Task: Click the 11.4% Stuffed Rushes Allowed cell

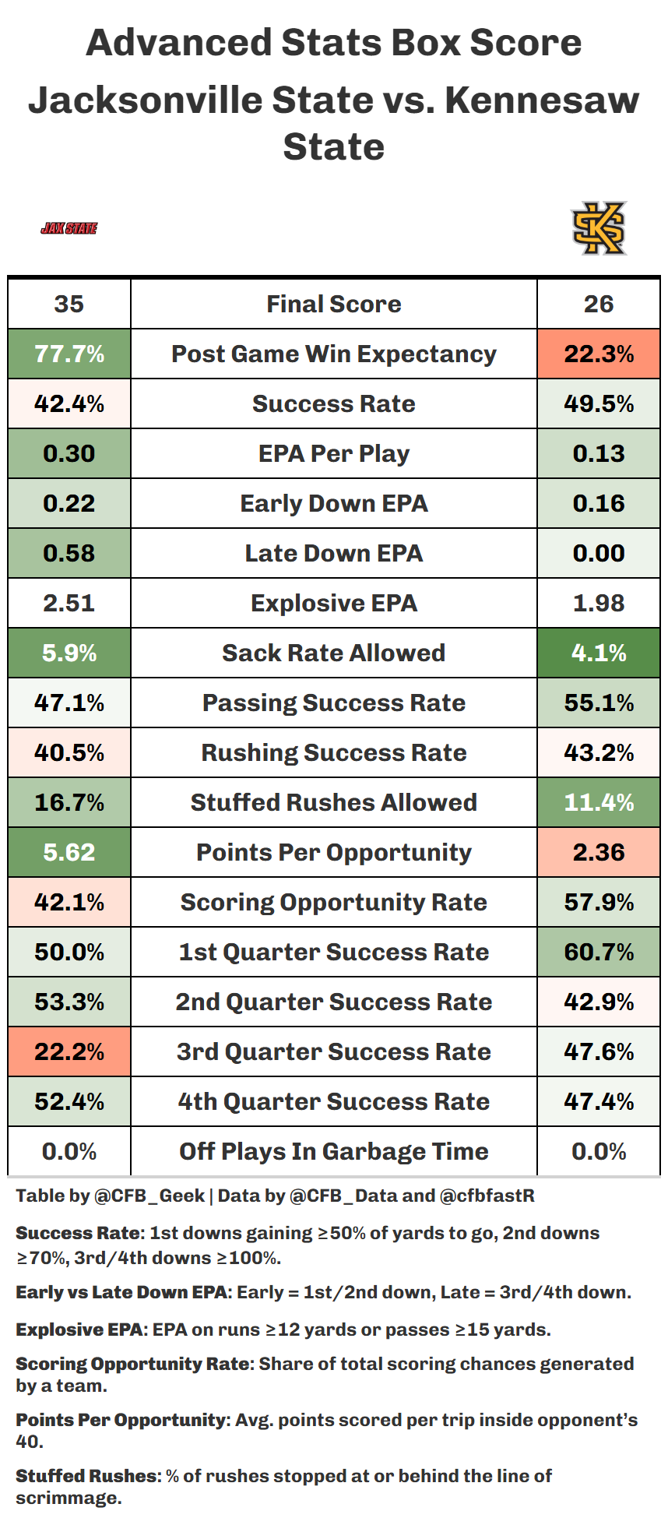Action: (599, 802)
